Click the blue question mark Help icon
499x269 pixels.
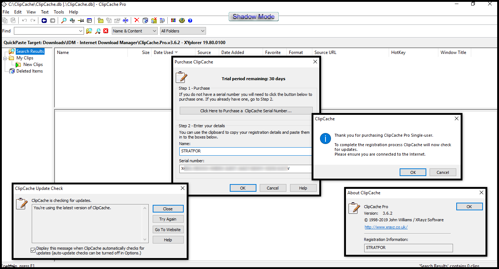tap(190, 21)
